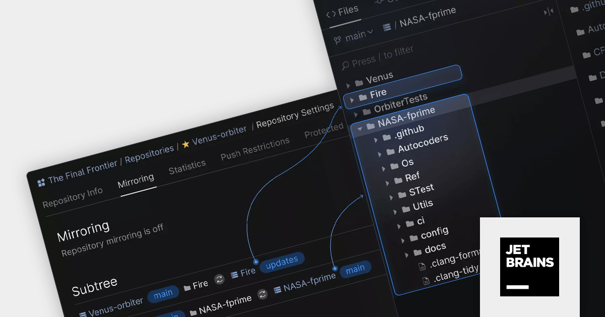Click the STest folder icon
The image size is (605, 317).
pos(402,195)
